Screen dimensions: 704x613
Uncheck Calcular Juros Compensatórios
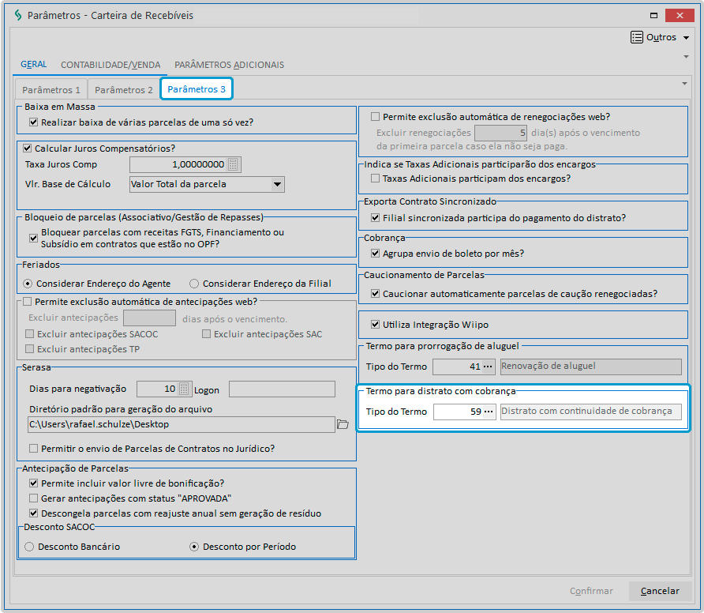[28, 149]
